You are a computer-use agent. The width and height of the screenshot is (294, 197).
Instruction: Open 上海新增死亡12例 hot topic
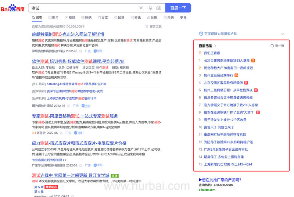228,164
